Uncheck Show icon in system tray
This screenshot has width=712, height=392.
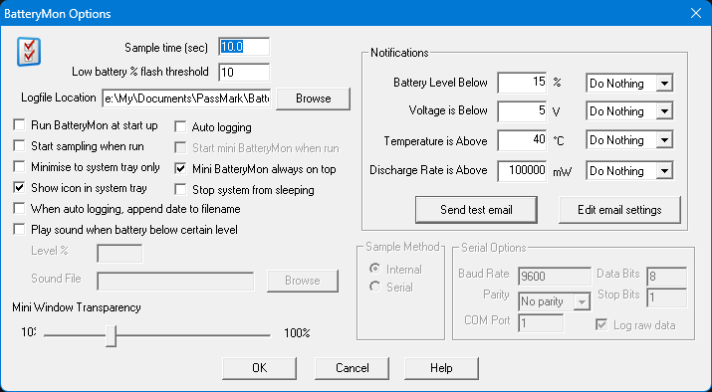pyautogui.click(x=19, y=187)
